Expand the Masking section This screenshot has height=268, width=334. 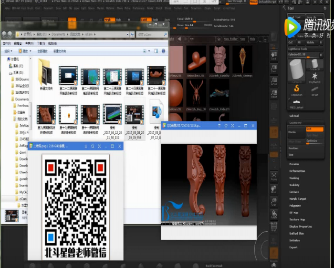(294, 178)
